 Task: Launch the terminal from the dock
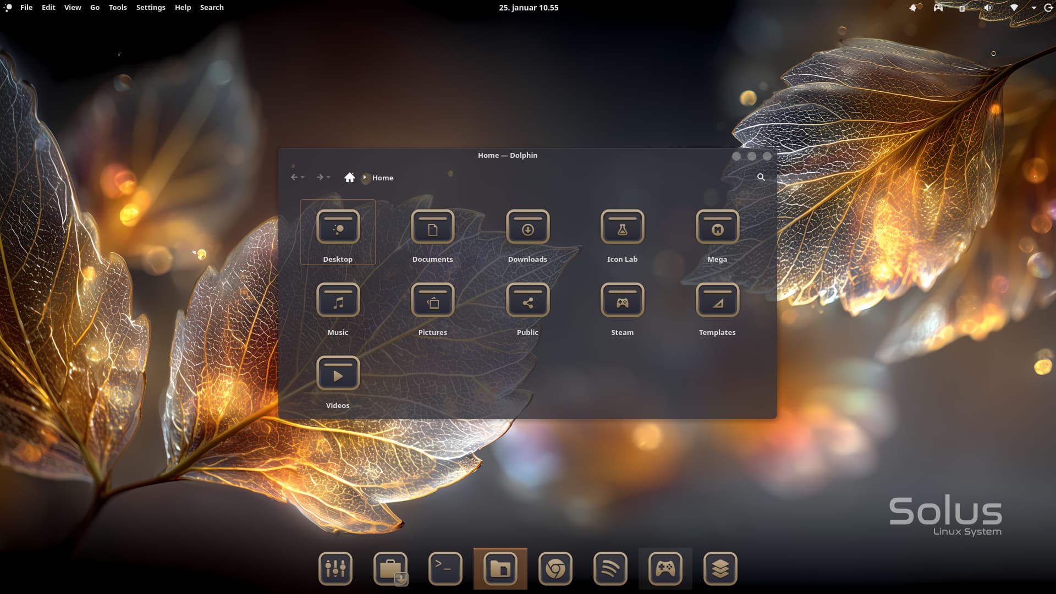tap(445, 568)
